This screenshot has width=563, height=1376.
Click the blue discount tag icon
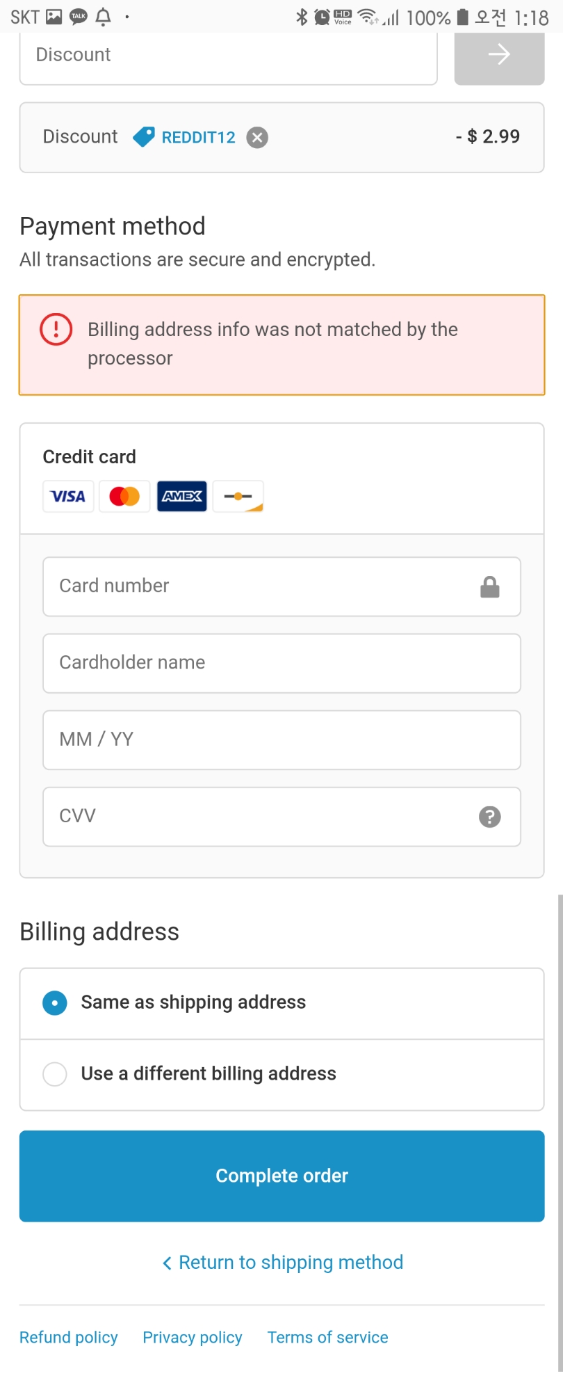point(144,137)
